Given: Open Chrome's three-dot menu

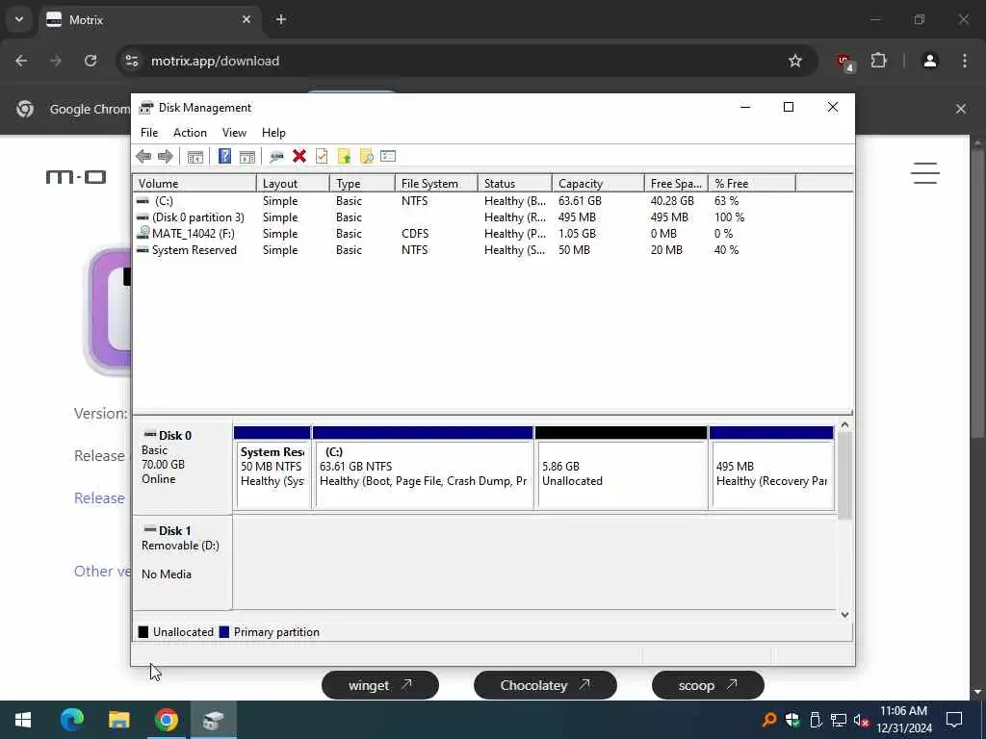Looking at the screenshot, I should pos(965,61).
